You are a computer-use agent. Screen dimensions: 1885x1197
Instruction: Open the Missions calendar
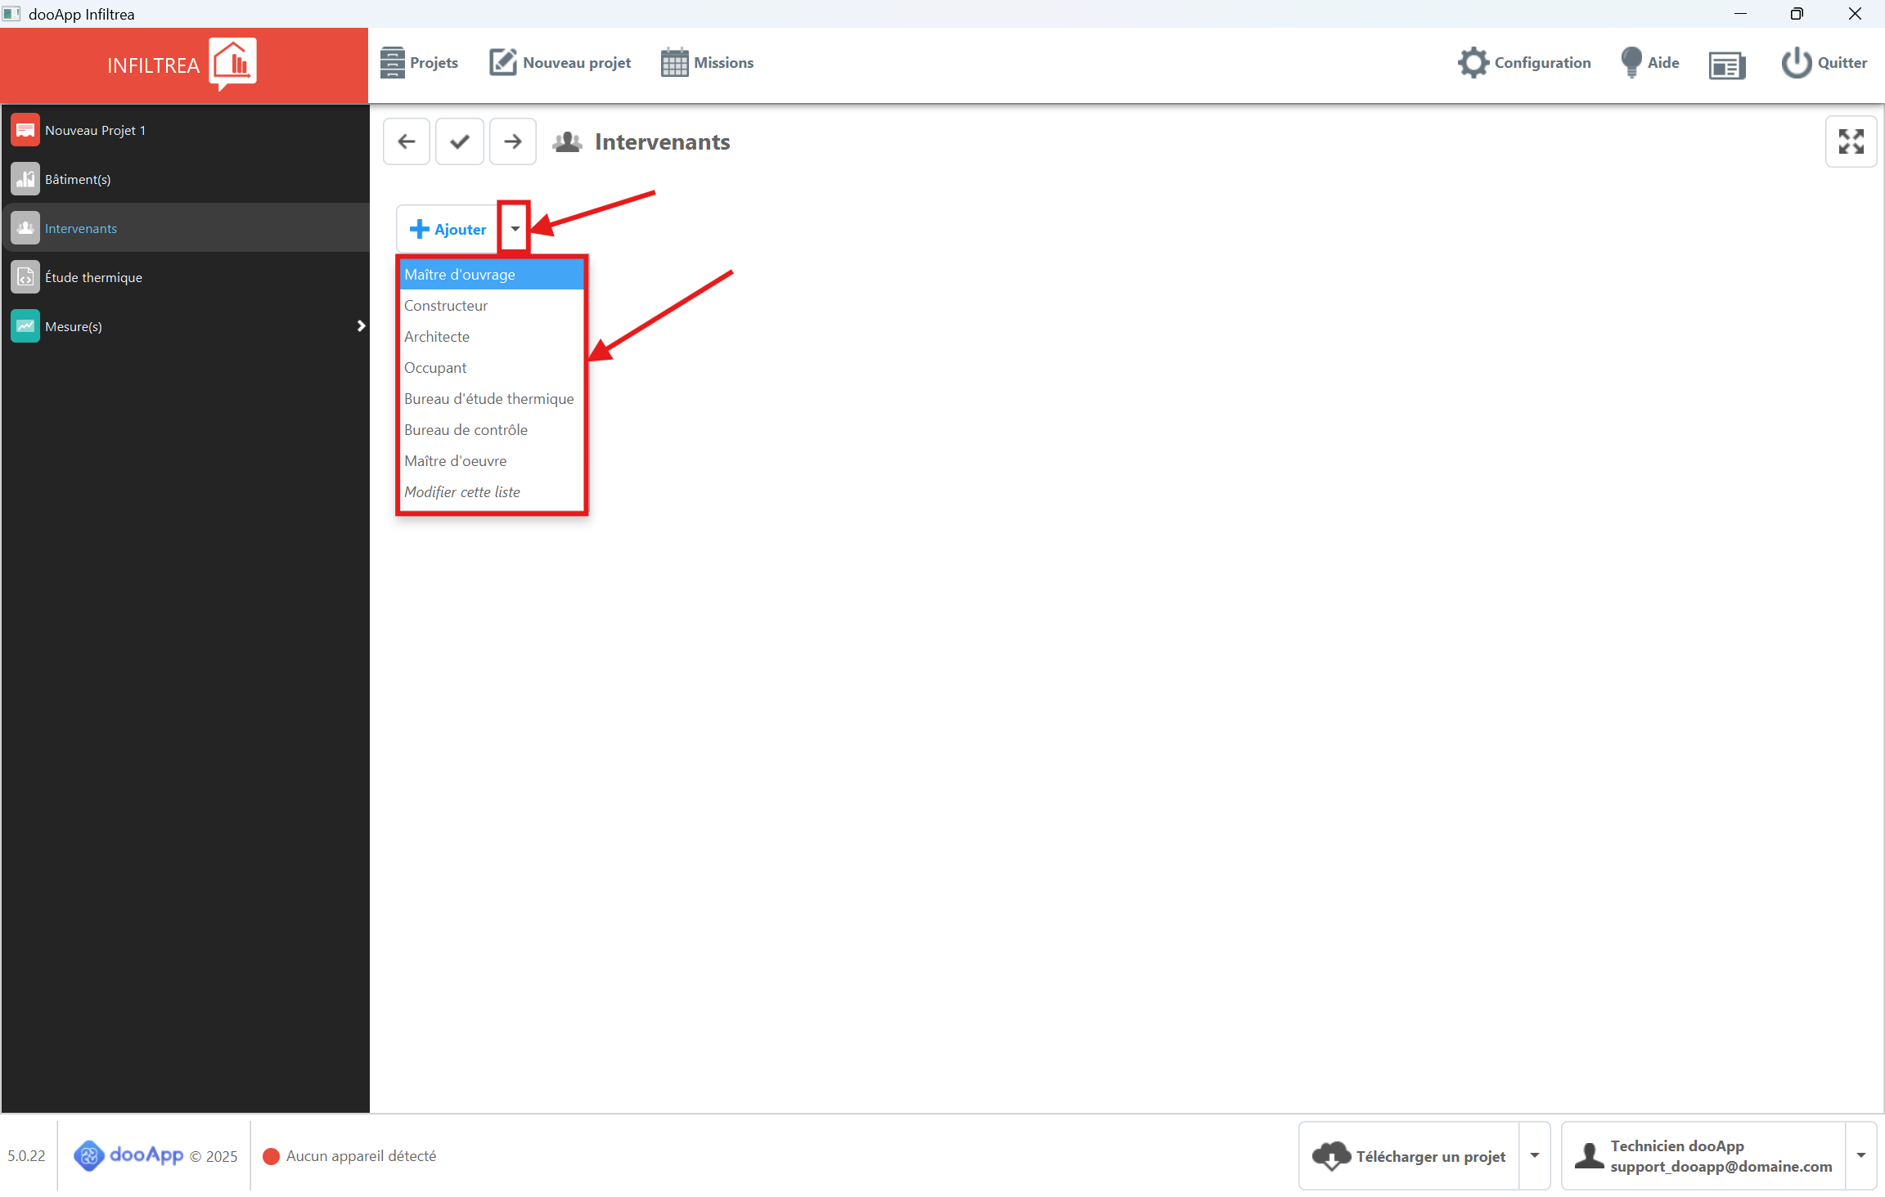coord(708,63)
